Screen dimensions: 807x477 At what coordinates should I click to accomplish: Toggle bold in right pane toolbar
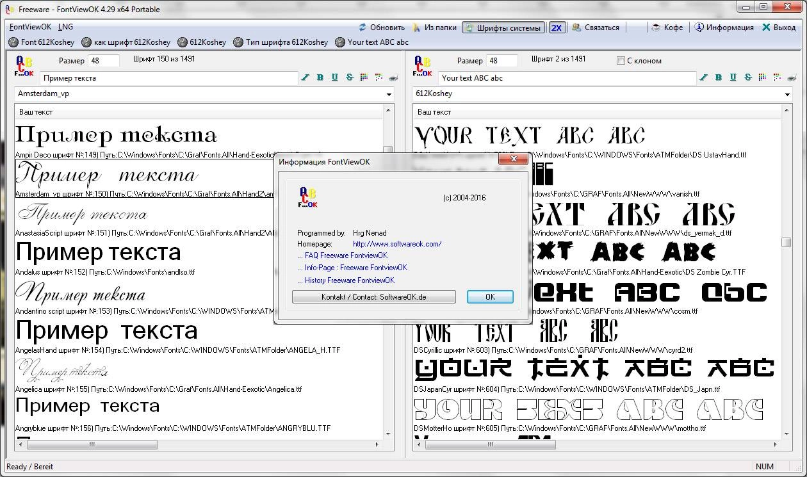pos(719,77)
